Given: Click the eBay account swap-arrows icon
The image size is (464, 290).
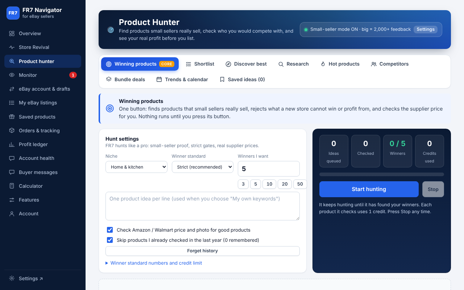Looking at the screenshot, I should (12, 89).
